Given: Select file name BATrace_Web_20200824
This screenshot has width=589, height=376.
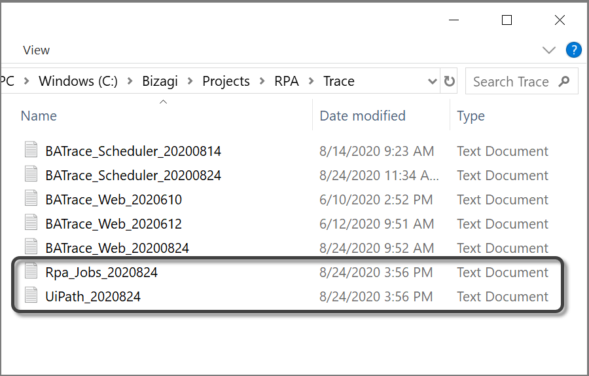Looking at the screenshot, I should pos(117,248).
